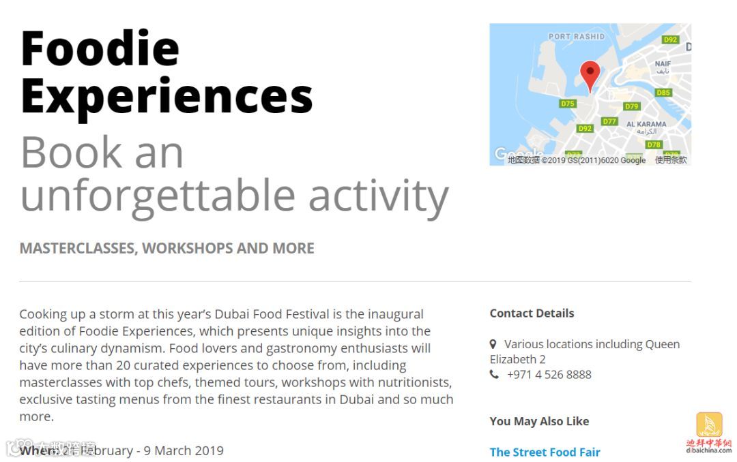Click the red location pin on map
Viewport: 737px width, 462px height.
(x=590, y=74)
